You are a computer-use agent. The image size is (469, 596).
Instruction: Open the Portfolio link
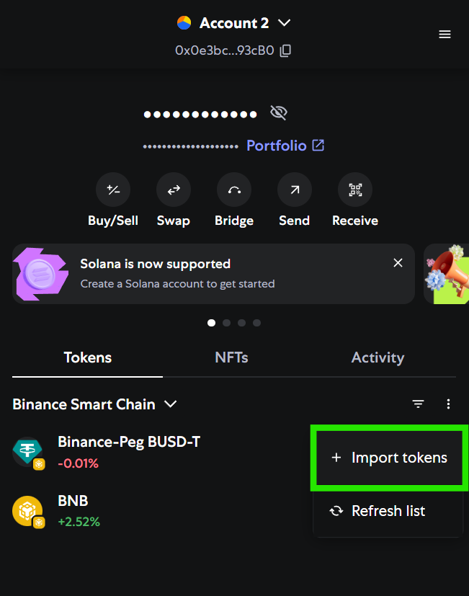coord(285,146)
